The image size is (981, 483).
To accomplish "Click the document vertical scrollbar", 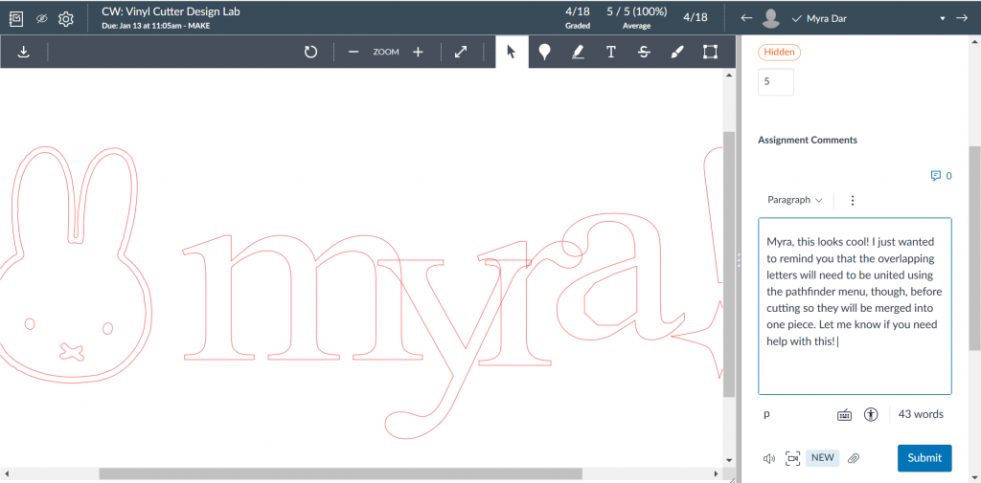I will [x=728, y=262].
